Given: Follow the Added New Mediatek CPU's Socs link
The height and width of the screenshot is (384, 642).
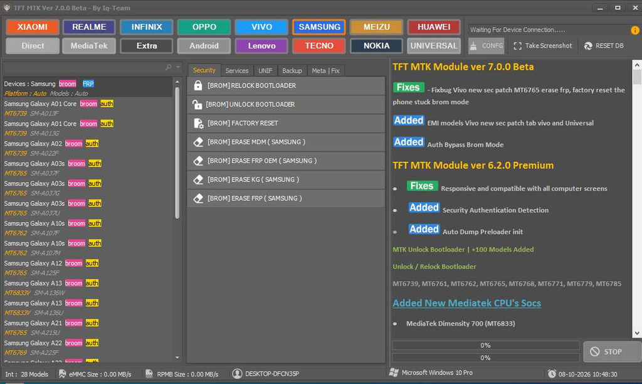Looking at the screenshot, I should (466, 303).
